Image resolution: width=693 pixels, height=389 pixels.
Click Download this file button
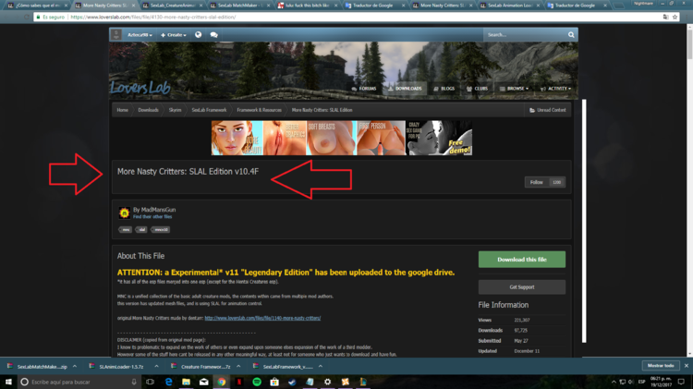pyautogui.click(x=521, y=260)
